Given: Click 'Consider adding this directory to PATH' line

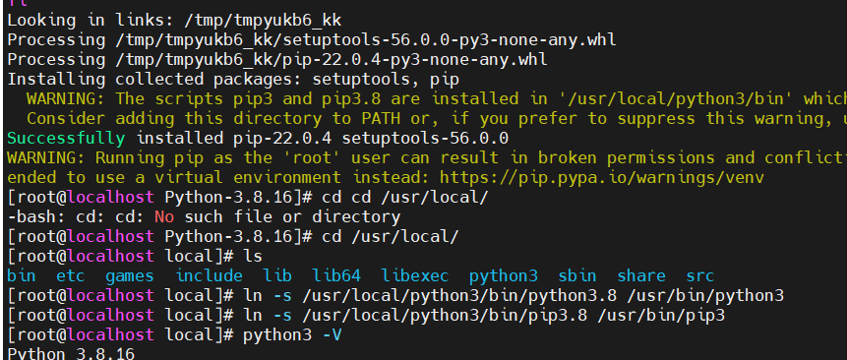Looking at the screenshot, I should pos(437,118).
